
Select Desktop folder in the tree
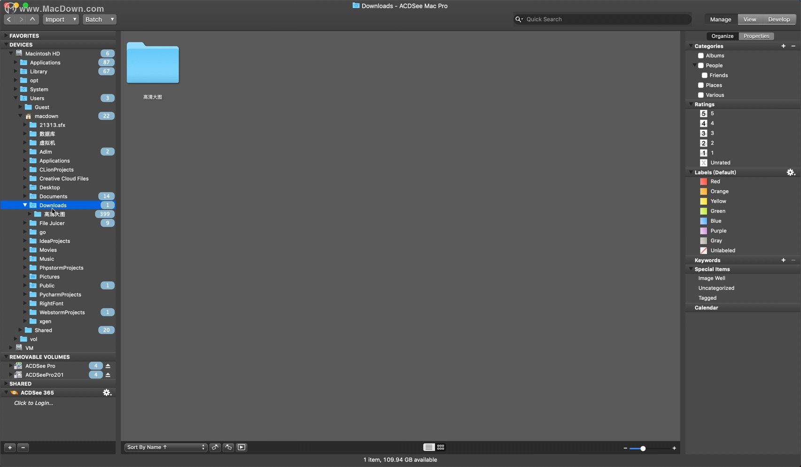tap(49, 187)
